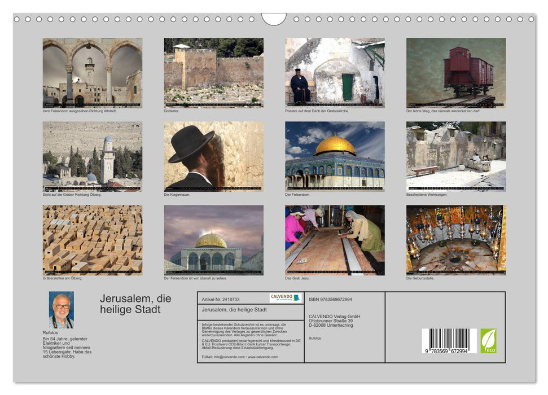The image size is (548, 395).
Task: Click the 'CALVENDO Verlag GmbH' address line
Action: coord(334,317)
